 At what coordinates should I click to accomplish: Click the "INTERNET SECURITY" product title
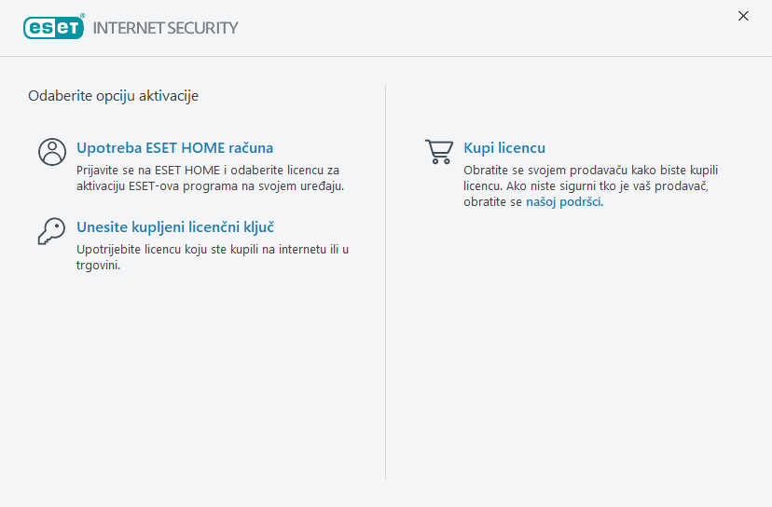(166, 28)
